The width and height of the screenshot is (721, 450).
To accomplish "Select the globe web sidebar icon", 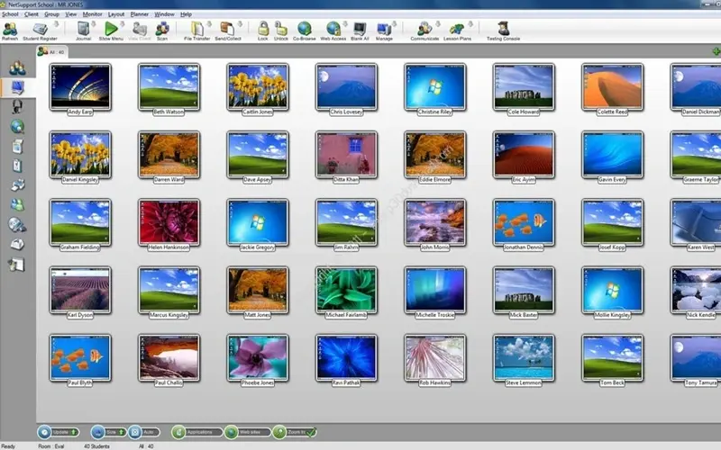I will click(17, 126).
